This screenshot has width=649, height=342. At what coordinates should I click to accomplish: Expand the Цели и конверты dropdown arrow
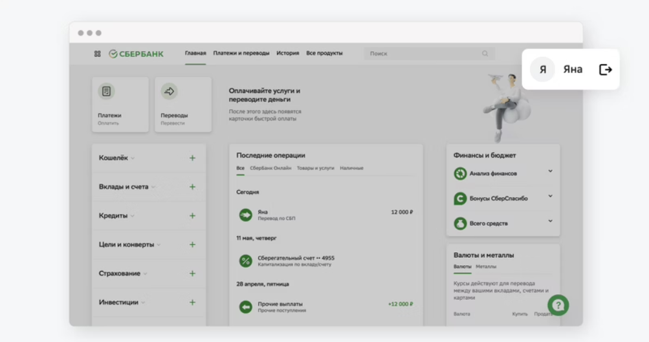point(159,245)
